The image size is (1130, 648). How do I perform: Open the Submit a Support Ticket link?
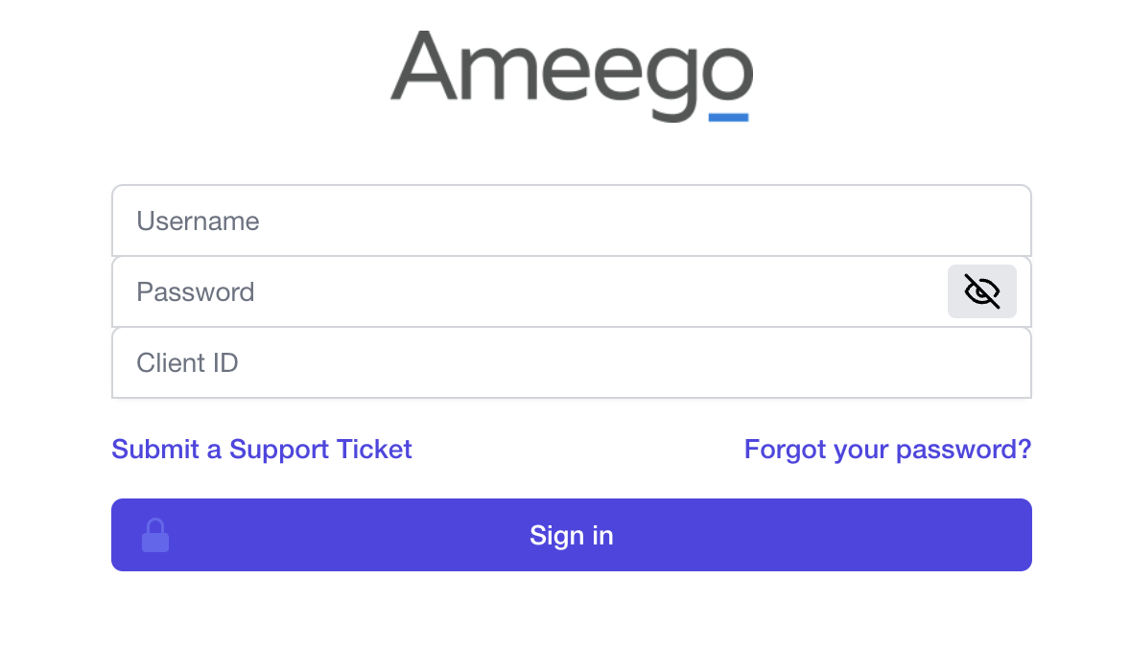coord(262,449)
